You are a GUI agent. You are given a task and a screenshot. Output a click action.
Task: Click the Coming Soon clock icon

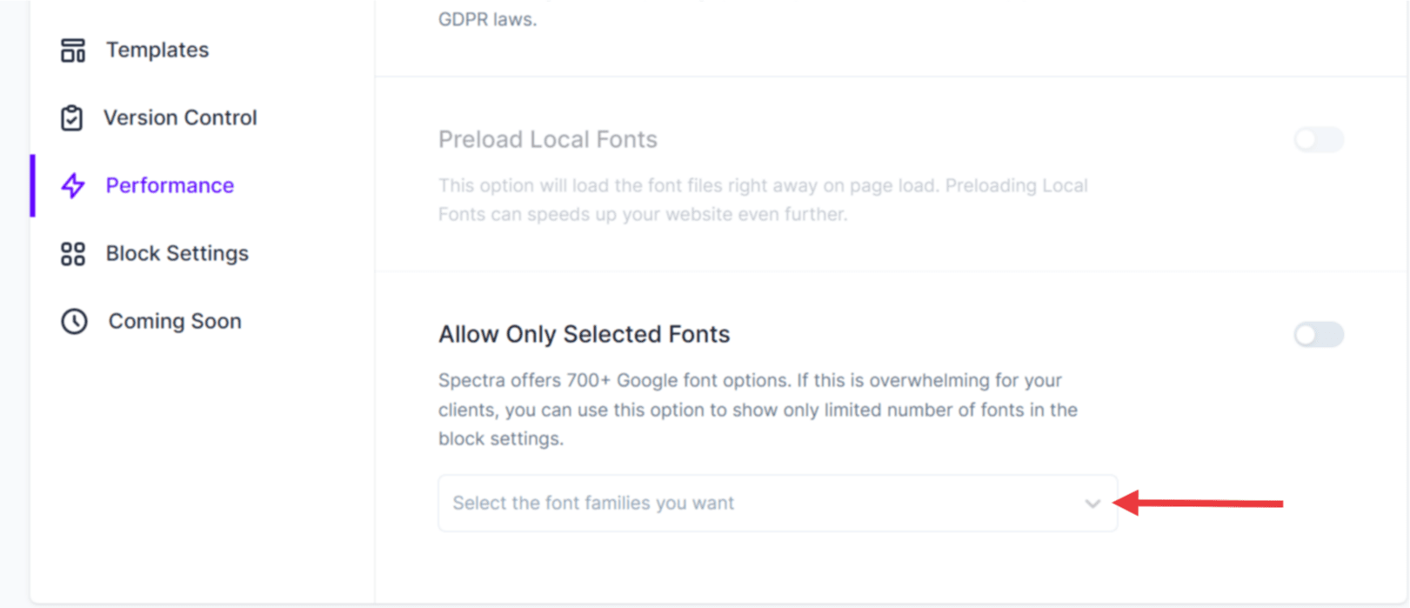[74, 321]
